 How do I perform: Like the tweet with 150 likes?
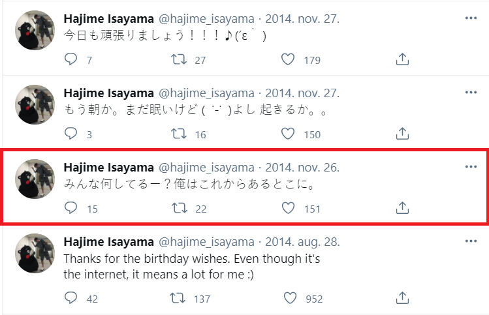pos(288,134)
